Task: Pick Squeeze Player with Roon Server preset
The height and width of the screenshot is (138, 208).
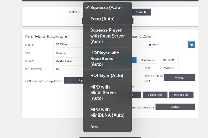Action: [x=107, y=36]
